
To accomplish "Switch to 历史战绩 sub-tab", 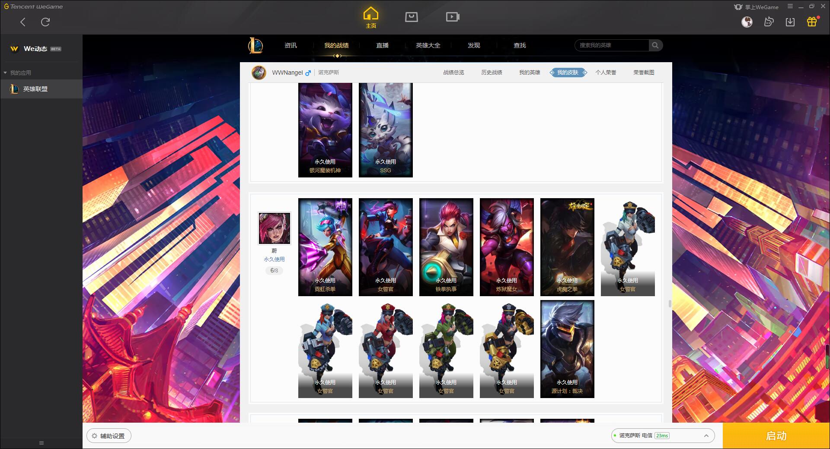I will (492, 73).
